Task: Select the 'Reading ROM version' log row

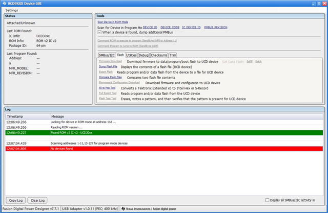Action: pos(164,127)
